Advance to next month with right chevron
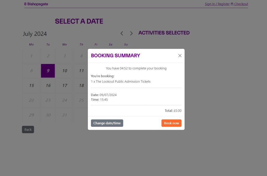The height and width of the screenshot is (176, 267). pyautogui.click(x=131, y=33)
